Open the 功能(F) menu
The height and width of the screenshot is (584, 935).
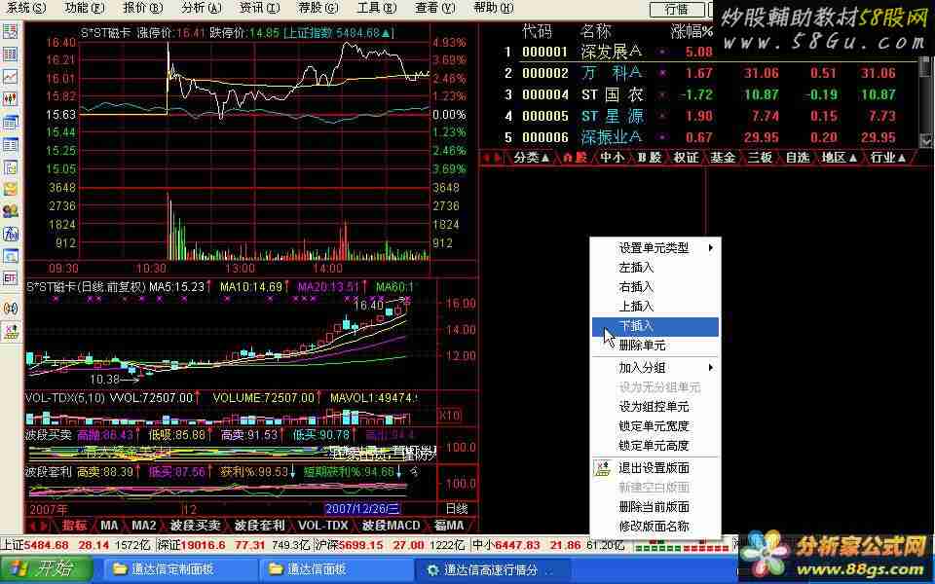pyautogui.click(x=85, y=8)
